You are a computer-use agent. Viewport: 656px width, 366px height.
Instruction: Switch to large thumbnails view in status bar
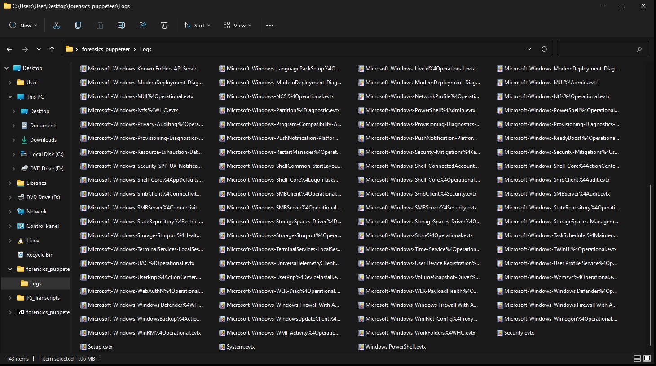click(647, 358)
